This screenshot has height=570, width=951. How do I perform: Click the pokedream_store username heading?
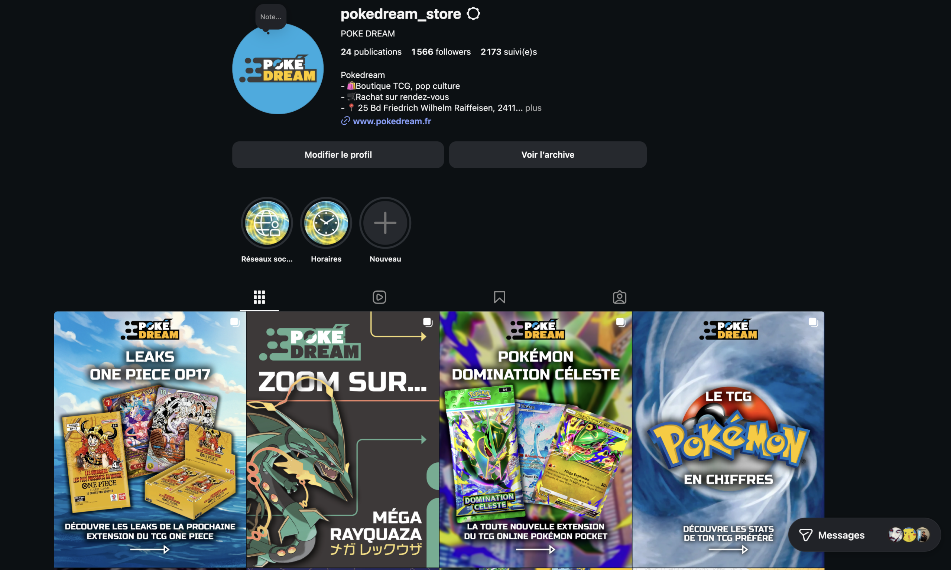pyautogui.click(x=400, y=14)
